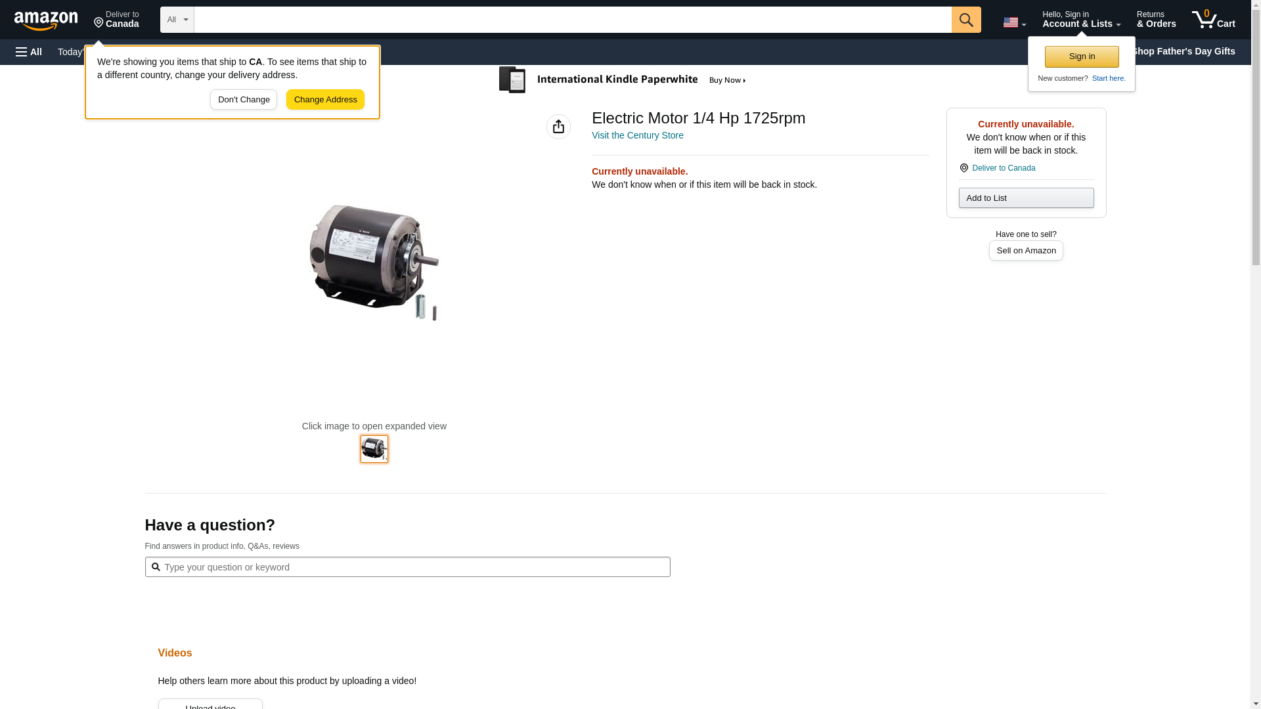
Task: Click Add to List button
Action: pyautogui.click(x=1026, y=198)
